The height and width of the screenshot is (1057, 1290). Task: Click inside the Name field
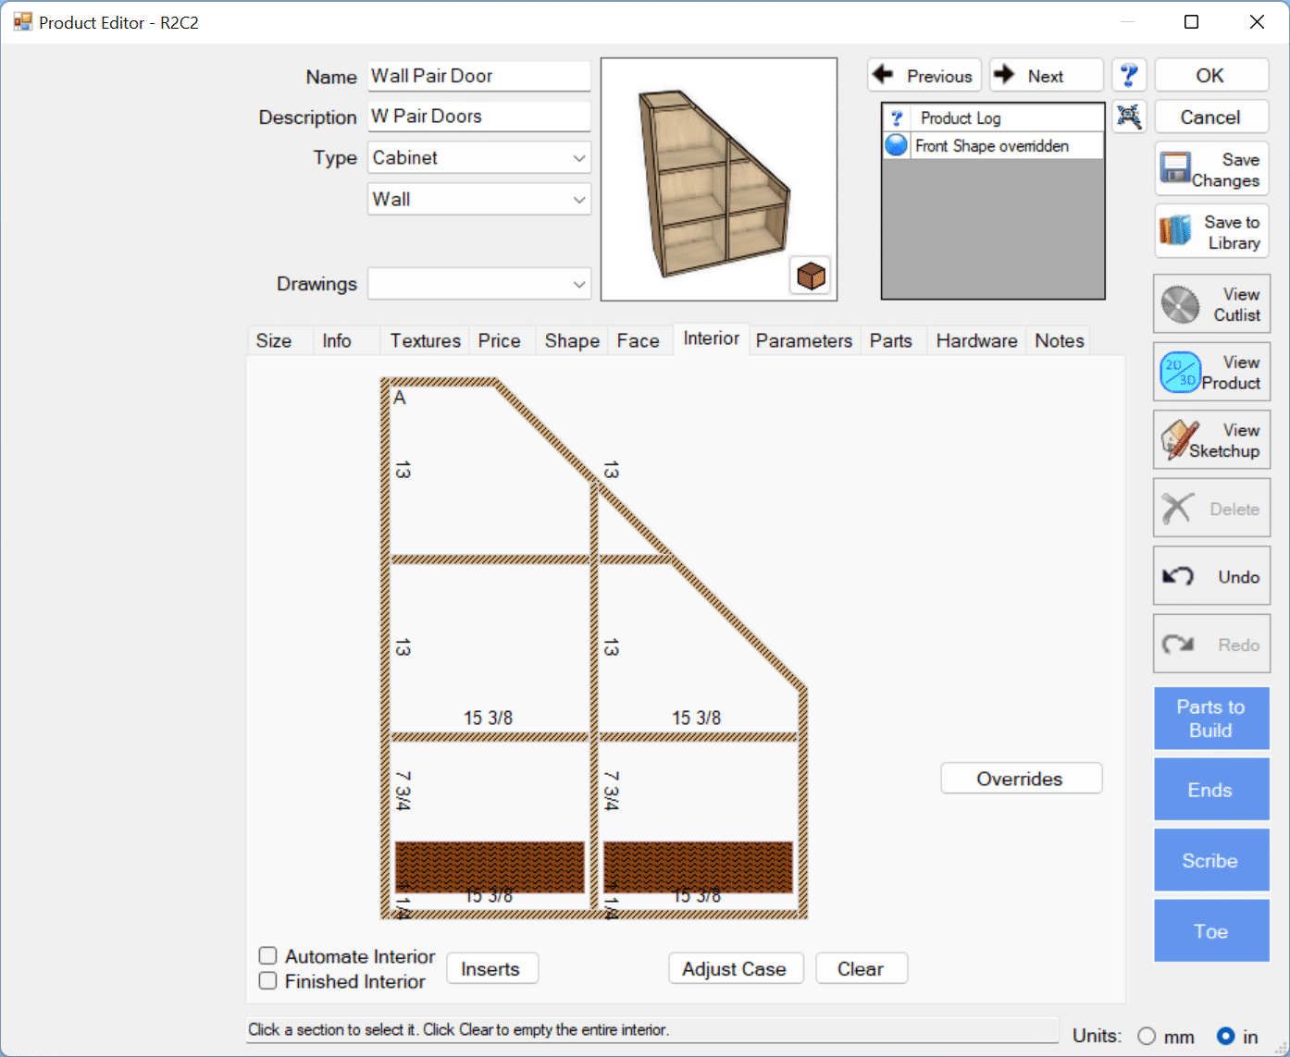pos(478,76)
